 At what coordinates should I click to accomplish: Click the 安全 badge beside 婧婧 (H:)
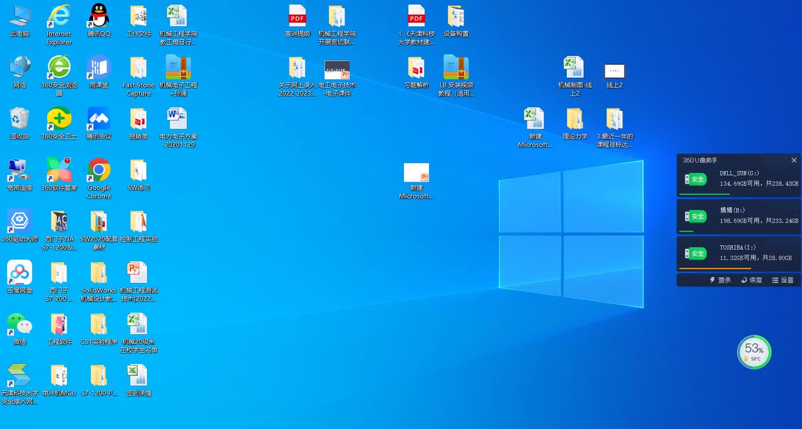point(696,216)
